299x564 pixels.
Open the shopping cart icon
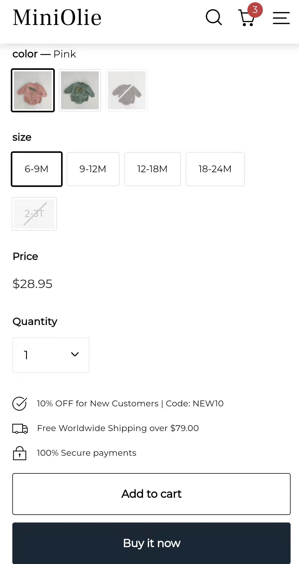247,18
